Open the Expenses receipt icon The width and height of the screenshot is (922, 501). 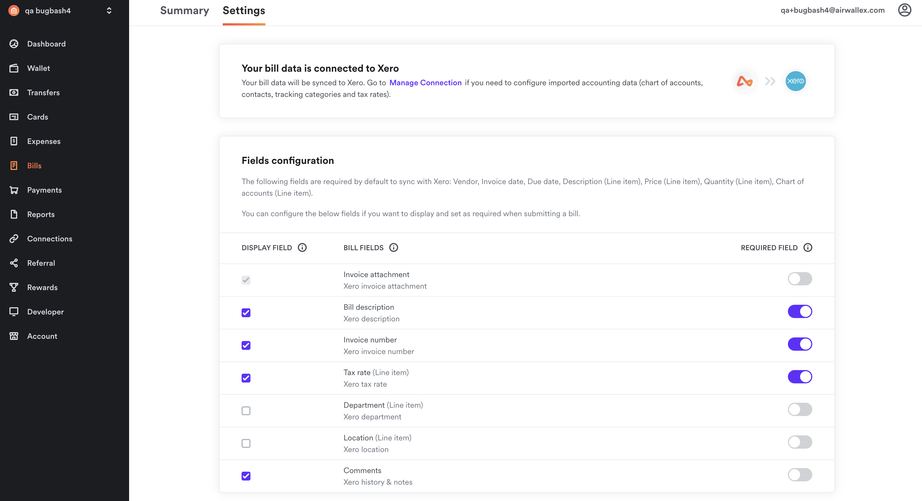[x=14, y=141]
